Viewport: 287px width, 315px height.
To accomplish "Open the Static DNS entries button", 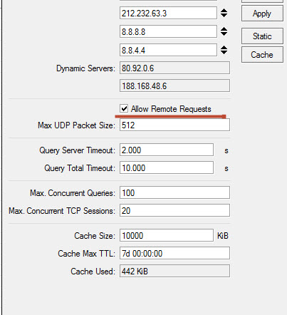I will [x=262, y=36].
